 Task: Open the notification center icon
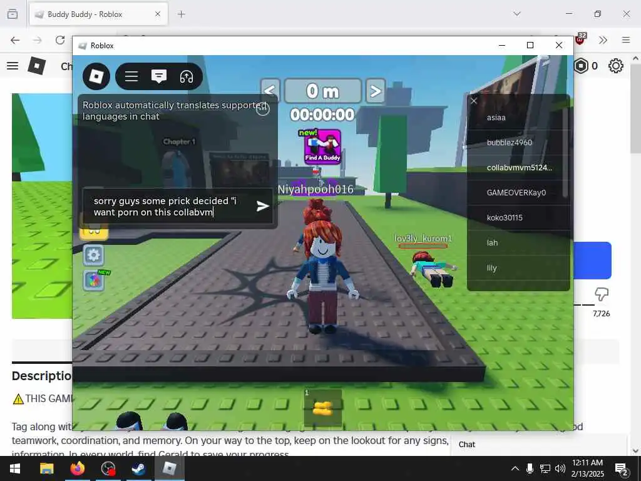coord(621,469)
